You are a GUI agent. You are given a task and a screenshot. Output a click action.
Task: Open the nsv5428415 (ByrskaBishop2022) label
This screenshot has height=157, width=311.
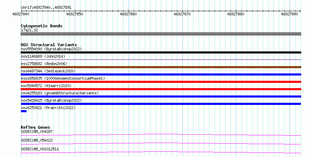coord(51,100)
